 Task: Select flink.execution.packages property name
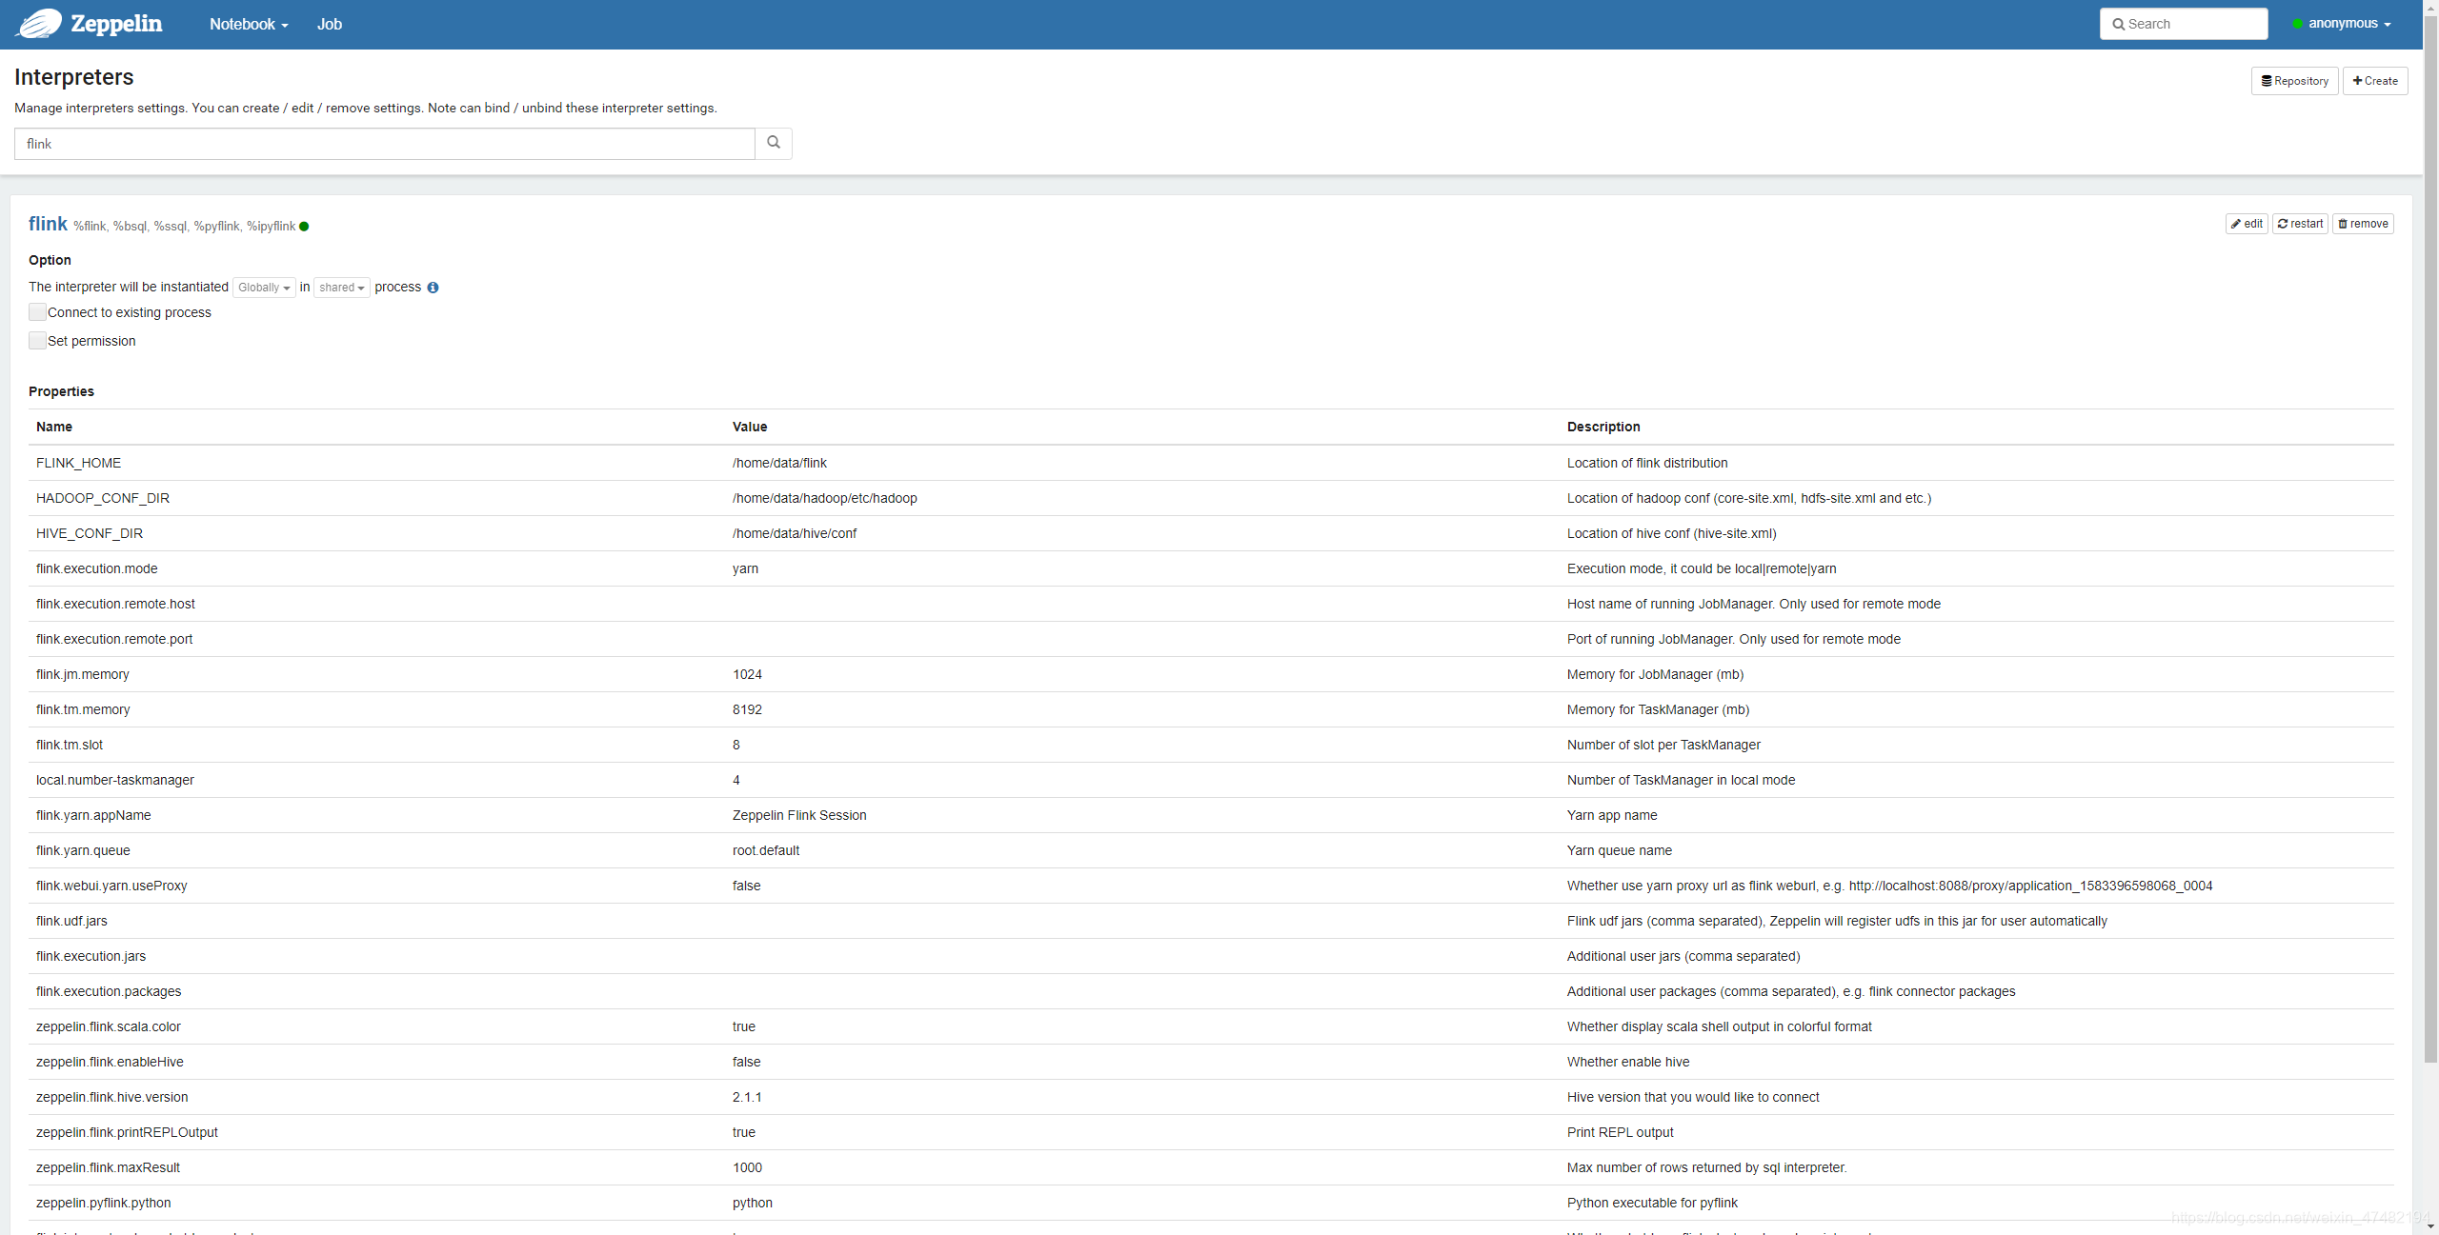(109, 991)
